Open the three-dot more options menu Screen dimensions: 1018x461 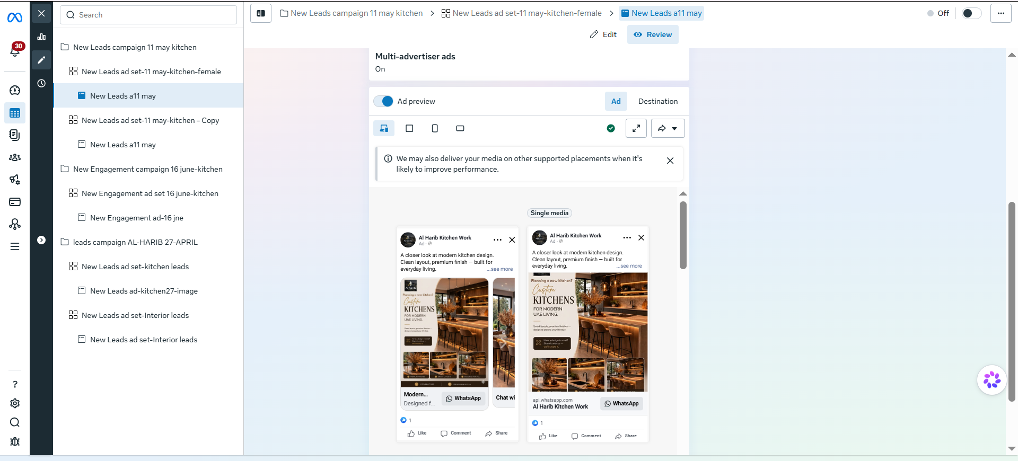(1001, 13)
